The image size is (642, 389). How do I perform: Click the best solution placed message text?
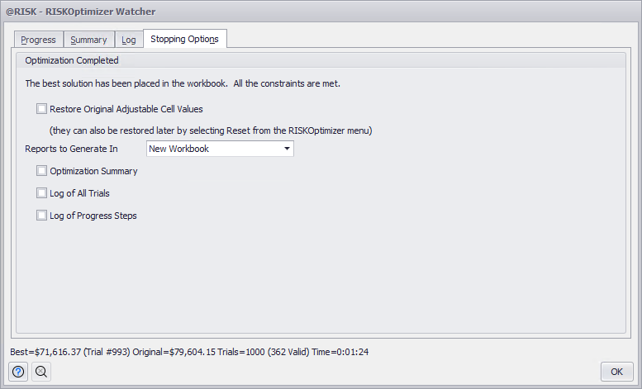click(183, 83)
